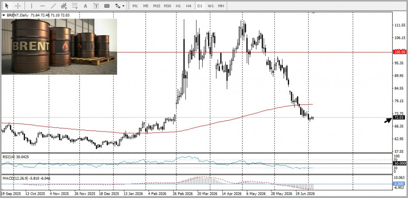Select the W1 weekly timeframe
This screenshot has height=198, width=408.
210,6
